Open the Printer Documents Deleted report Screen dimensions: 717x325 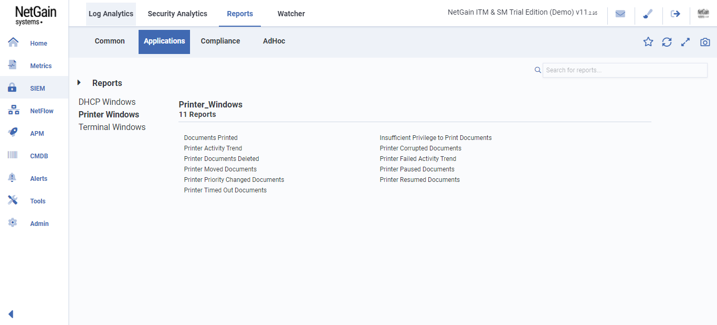[222, 159]
